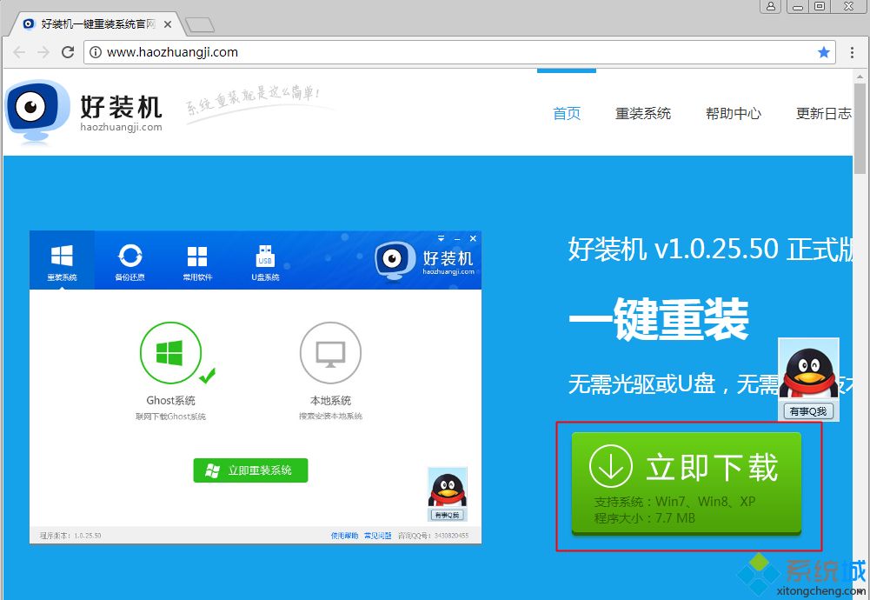Choose the grey 本地系统 monitor icon
Screen dimensions: 870x600
click(330, 352)
